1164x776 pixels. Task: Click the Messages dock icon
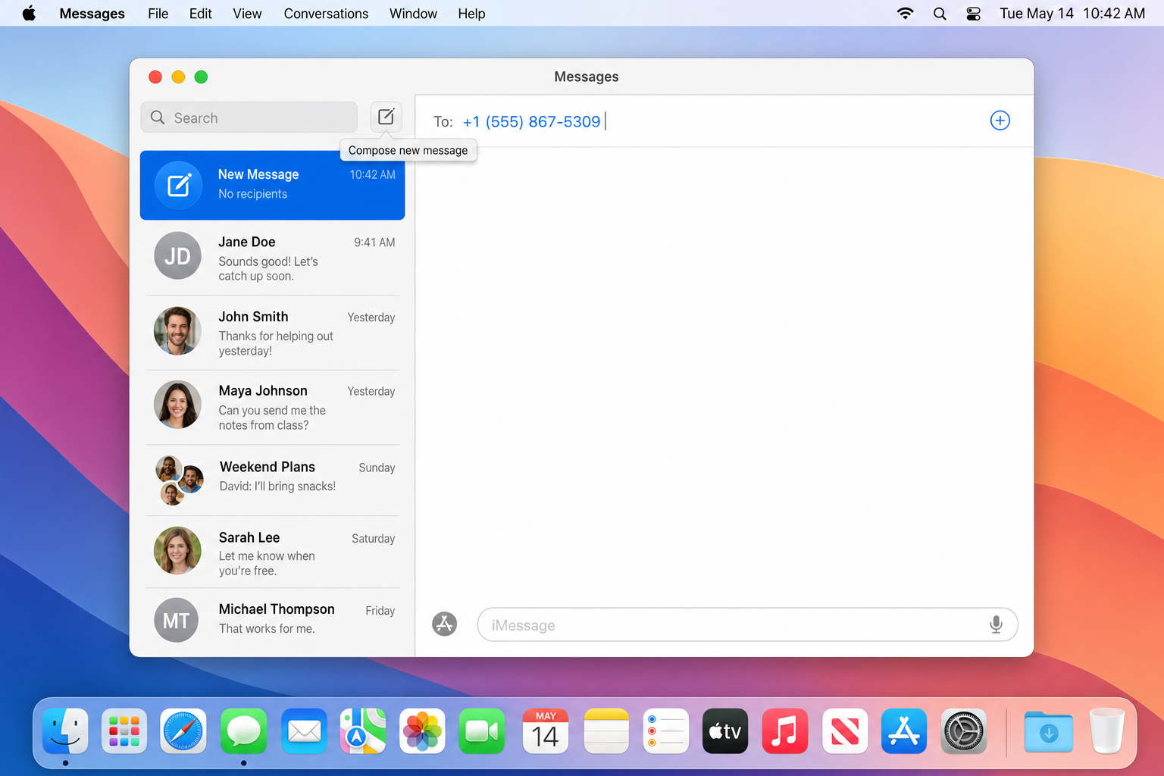tap(243, 731)
